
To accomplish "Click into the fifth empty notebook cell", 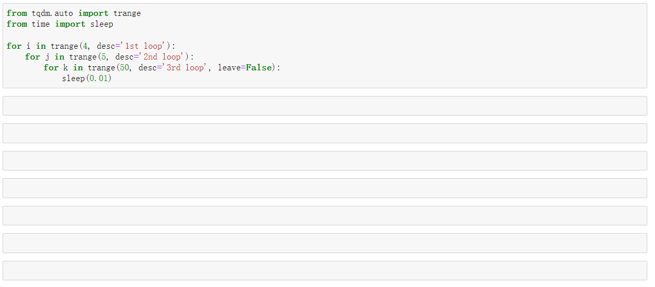I will coord(325,216).
